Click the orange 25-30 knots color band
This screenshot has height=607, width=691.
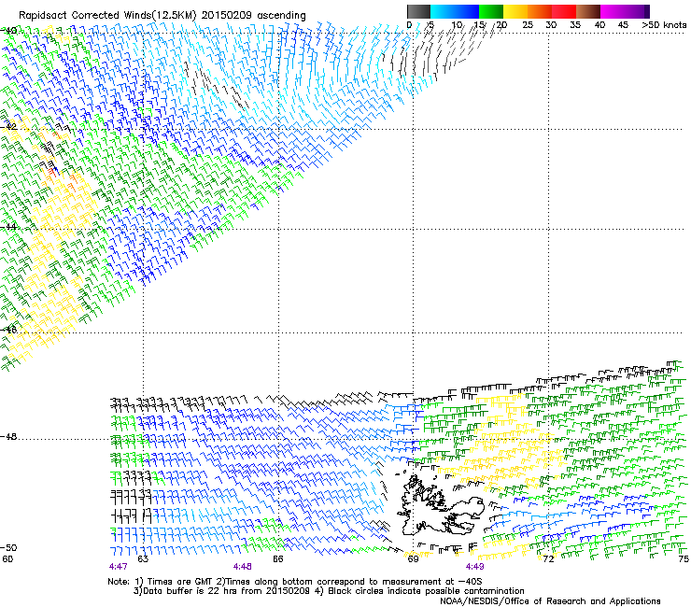point(540,11)
